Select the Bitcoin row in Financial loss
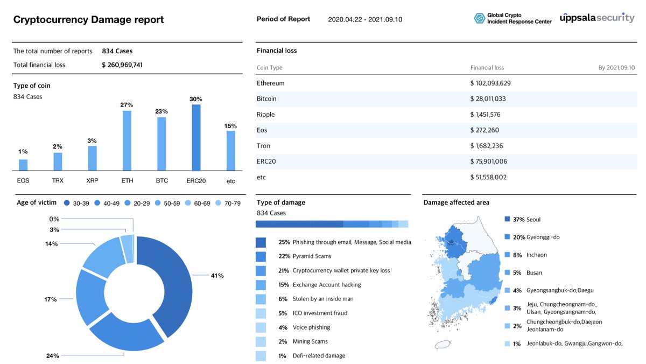Screen dimensions: 646x364 [x=446, y=99]
